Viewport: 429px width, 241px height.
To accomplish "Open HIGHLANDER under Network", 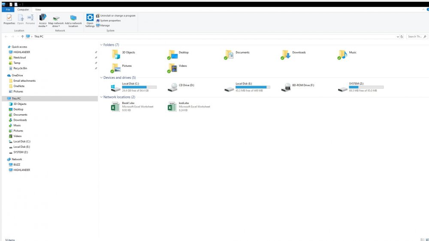I will pos(21,170).
